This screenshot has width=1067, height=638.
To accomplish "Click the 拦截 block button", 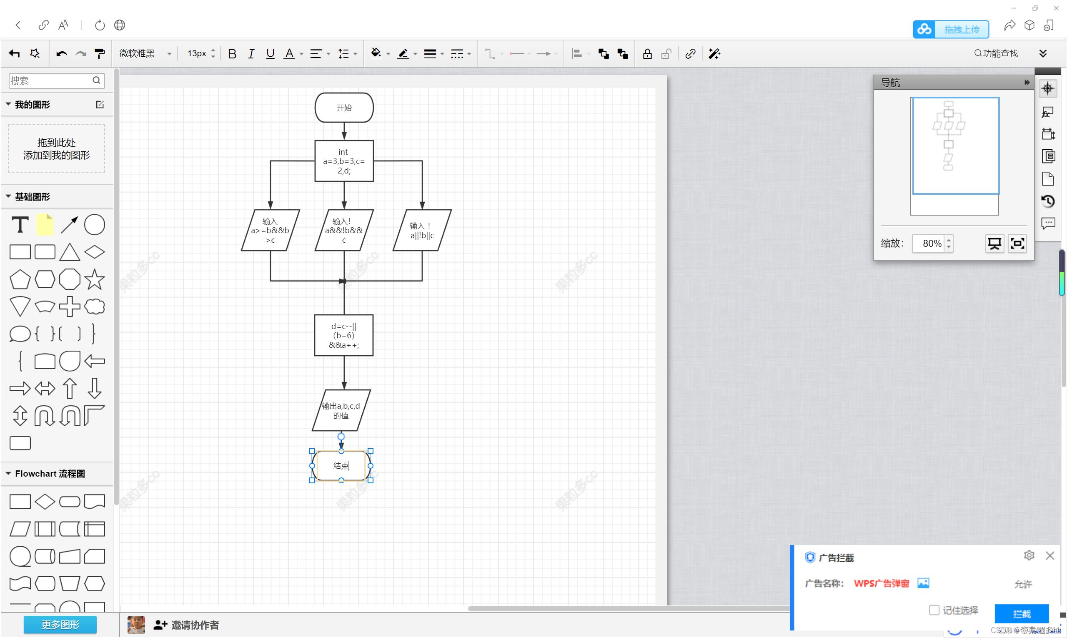I will [1022, 613].
